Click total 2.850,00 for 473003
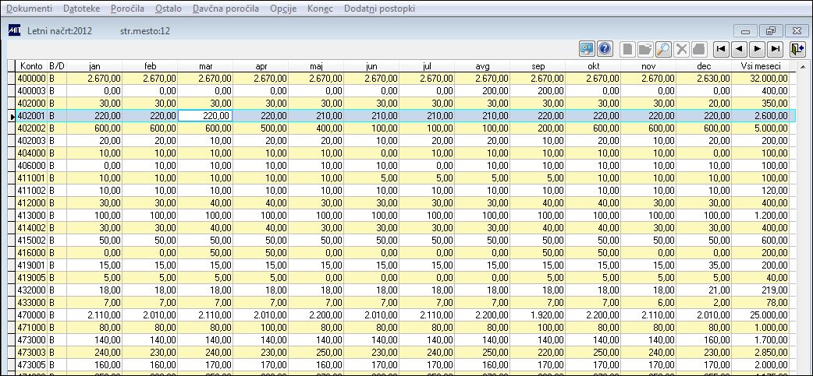The width and height of the screenshot is (813, 376). coord(760,351)
